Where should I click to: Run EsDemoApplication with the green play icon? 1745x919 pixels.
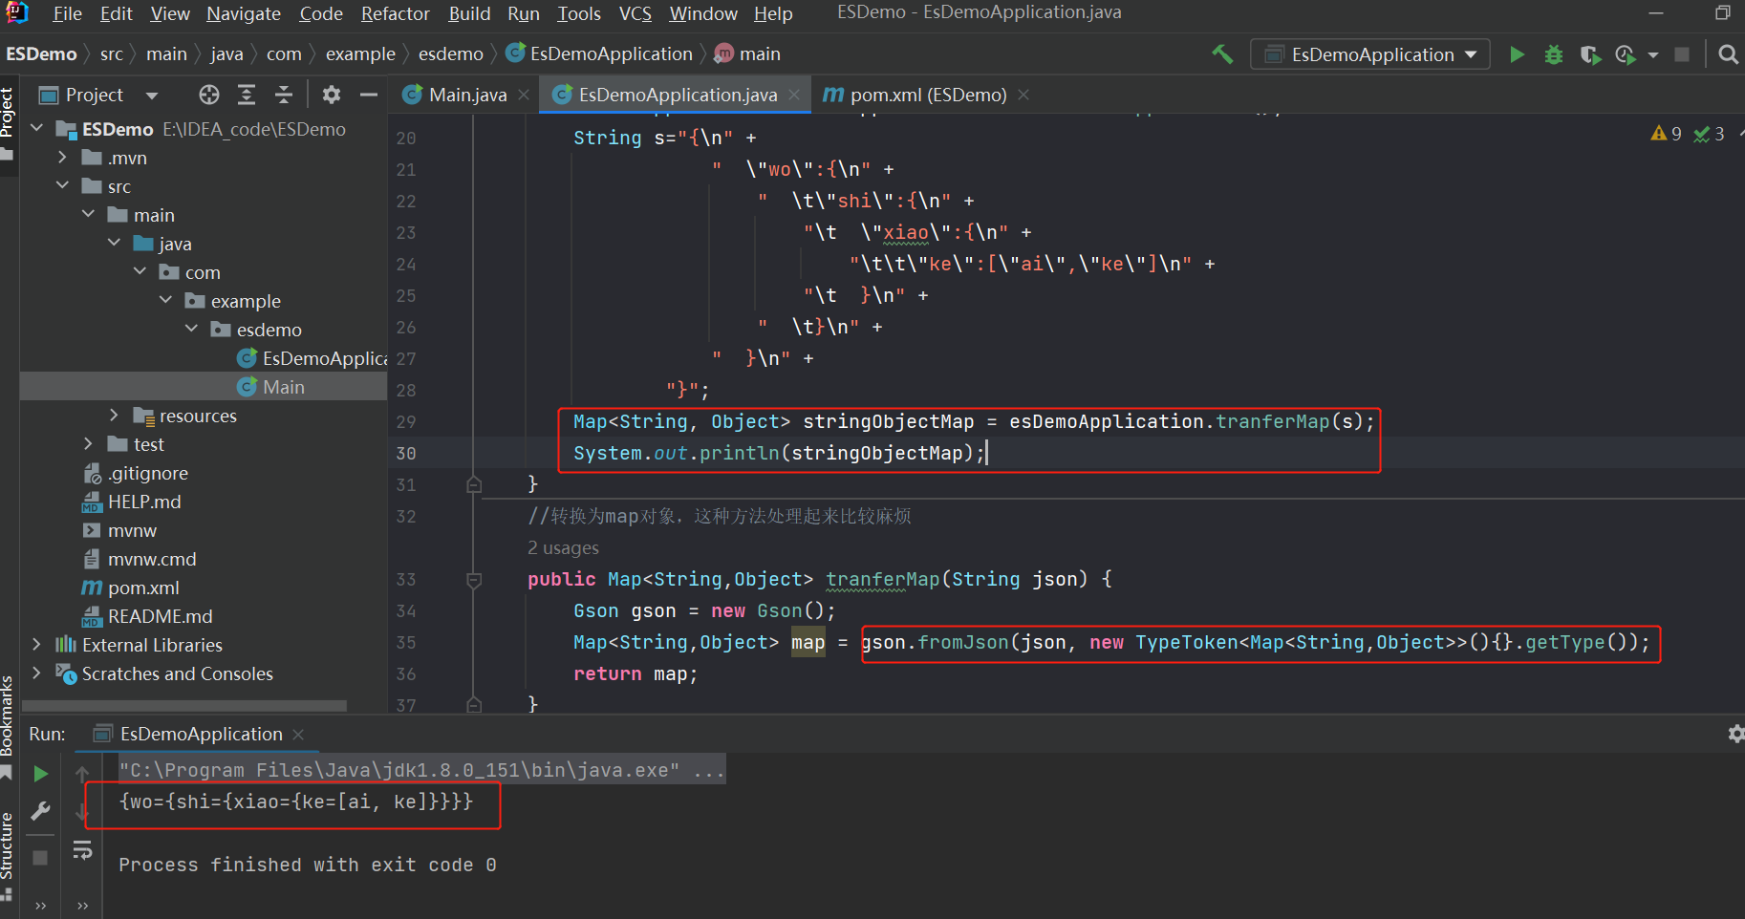[x=1517, y=54]
